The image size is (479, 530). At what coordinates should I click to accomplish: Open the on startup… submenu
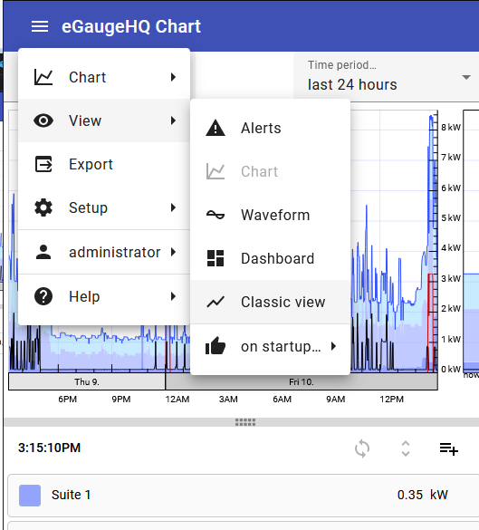pos(270,346)
